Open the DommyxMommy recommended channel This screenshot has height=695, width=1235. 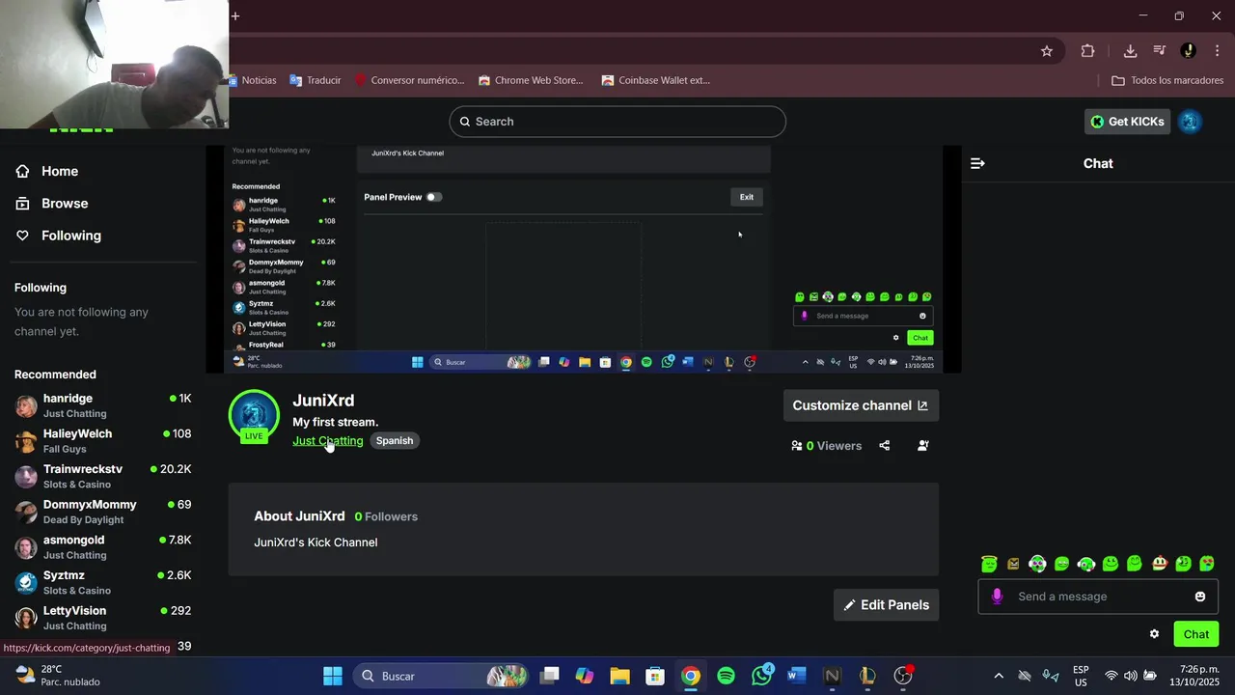(x=103, y=512)
